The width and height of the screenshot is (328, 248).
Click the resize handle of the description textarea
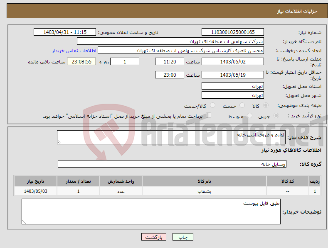point(59,142)
